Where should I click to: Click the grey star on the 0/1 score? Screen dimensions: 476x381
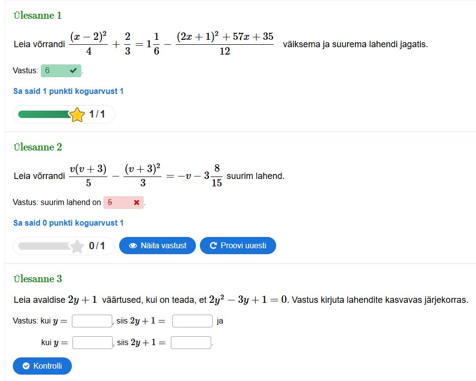77,246
